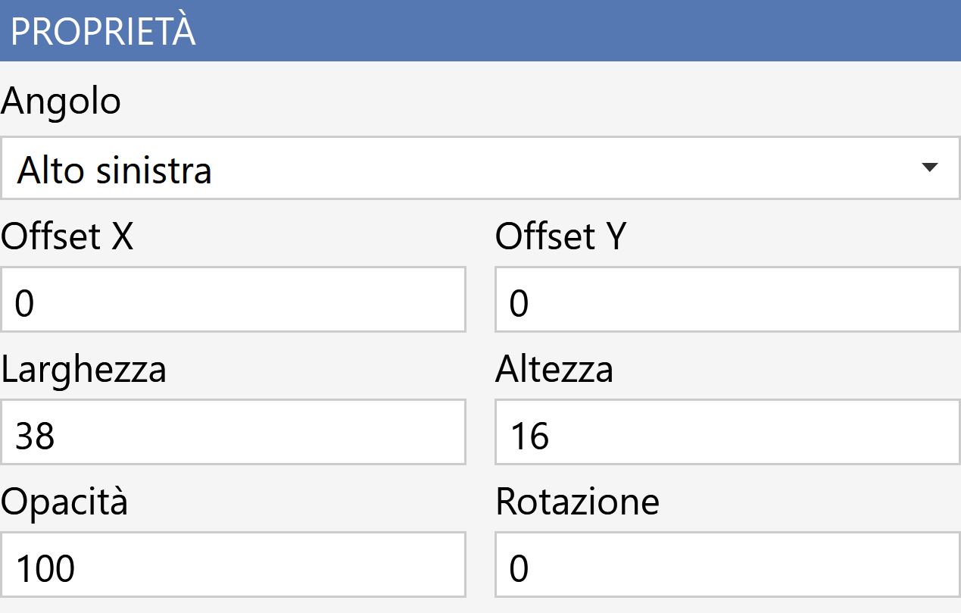Focus the Offset Y input field
This screenshot has height=613, width=961.
click(728, 299)
